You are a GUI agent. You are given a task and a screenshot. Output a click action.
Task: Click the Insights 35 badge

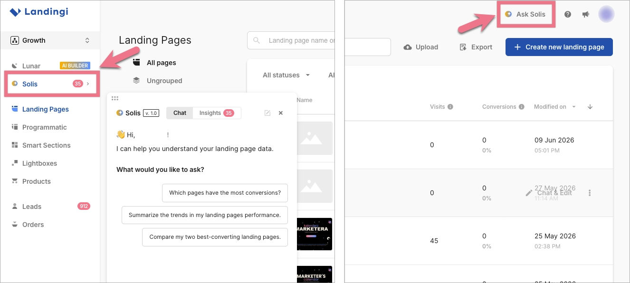point(229,113)
